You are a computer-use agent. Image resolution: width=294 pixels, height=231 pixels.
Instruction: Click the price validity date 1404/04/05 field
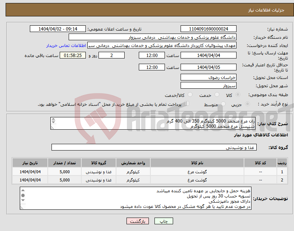[208, 67]
